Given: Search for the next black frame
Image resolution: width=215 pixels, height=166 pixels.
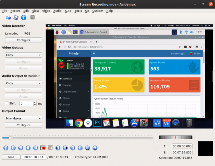Looking at the screenshot, I should [x=65, y=148].
